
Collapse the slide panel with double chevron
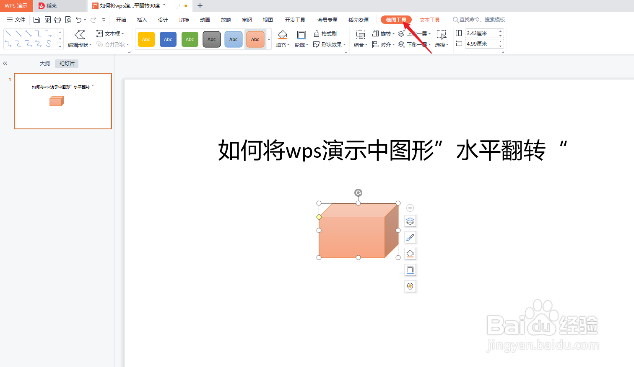point(5,64)
